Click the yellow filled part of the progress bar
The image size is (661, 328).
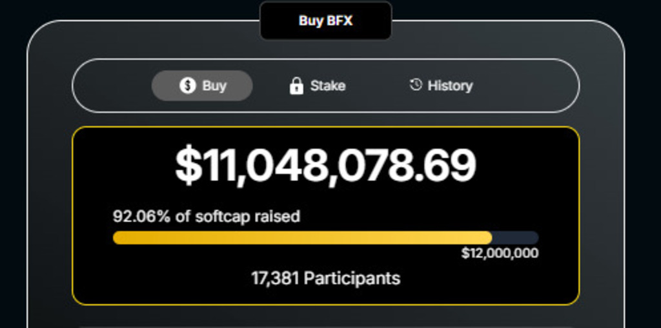tap(302, 238)
